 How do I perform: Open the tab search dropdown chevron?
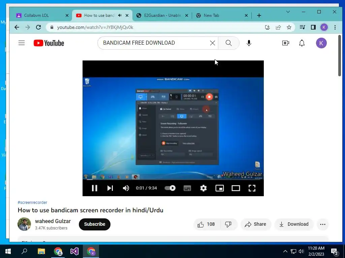pyautogui.click(x=288, y=12)
